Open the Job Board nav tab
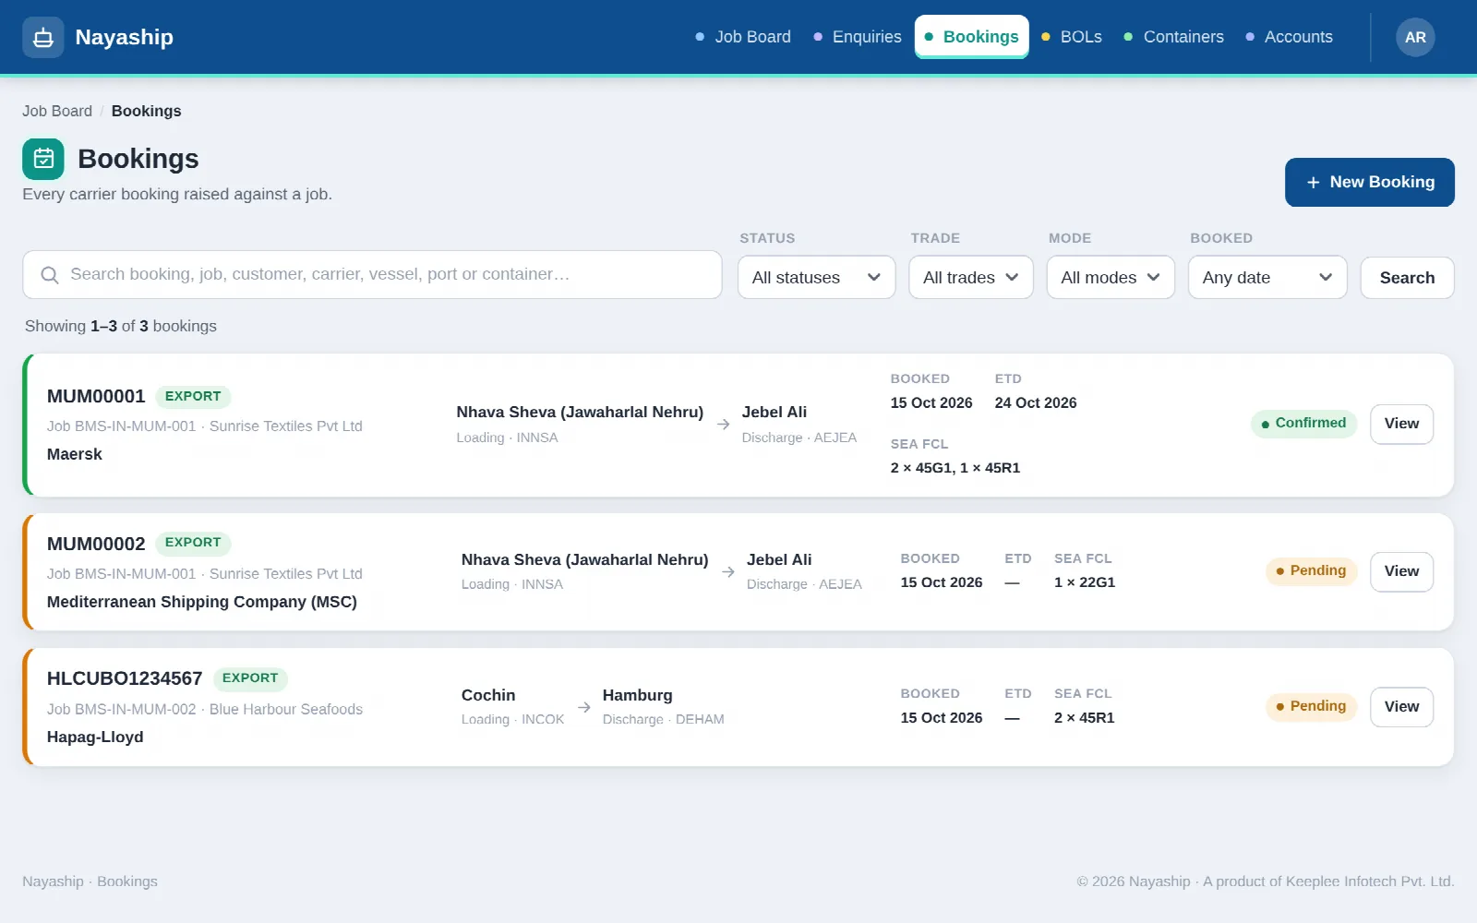1477x923 pixels. (743, 37)
